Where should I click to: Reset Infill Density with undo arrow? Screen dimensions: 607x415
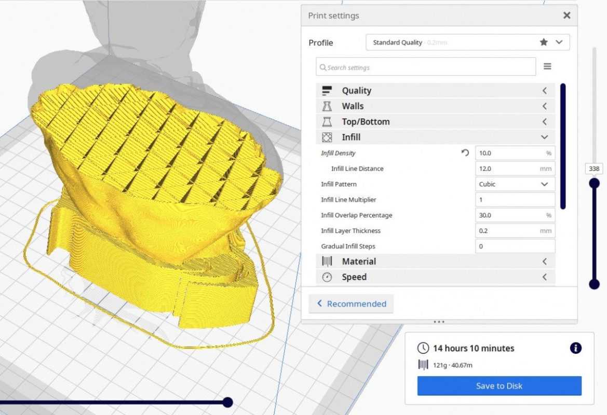(x=465, y=153)
